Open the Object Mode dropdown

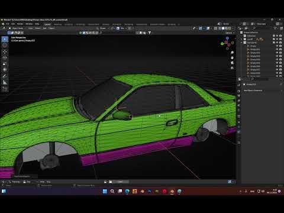click(18, 28)
